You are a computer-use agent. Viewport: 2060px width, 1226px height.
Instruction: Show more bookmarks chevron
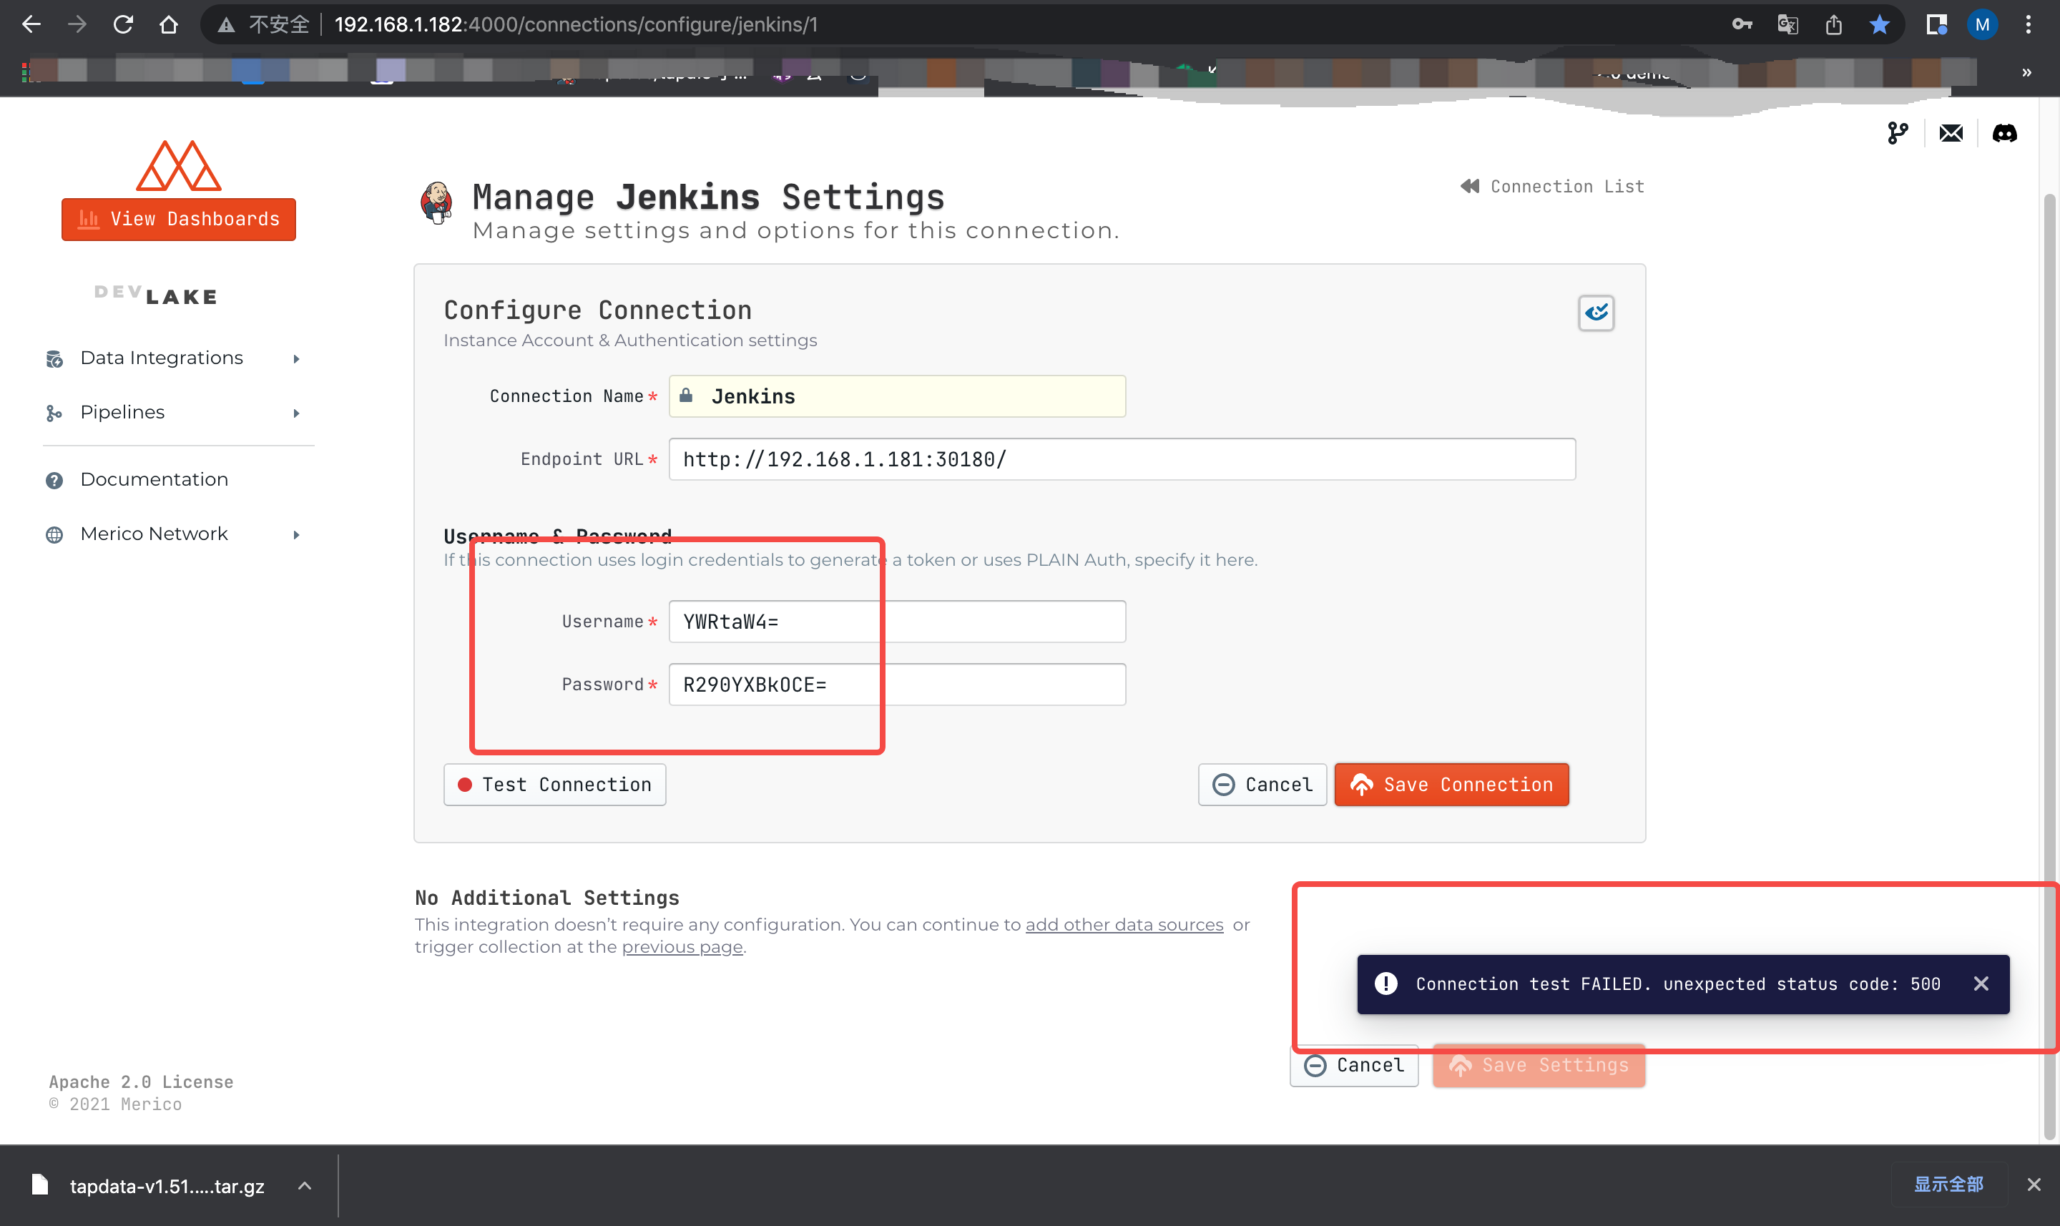(2026, 73)
